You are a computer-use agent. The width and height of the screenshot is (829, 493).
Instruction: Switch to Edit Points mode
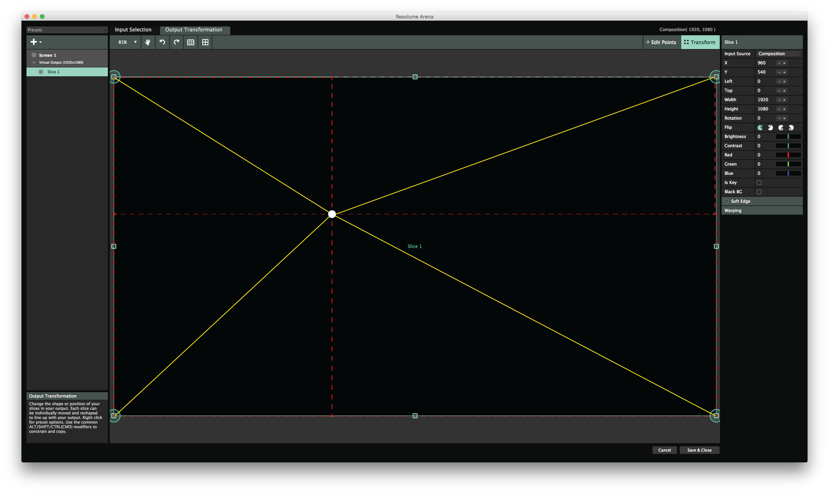tap(661, 42)
